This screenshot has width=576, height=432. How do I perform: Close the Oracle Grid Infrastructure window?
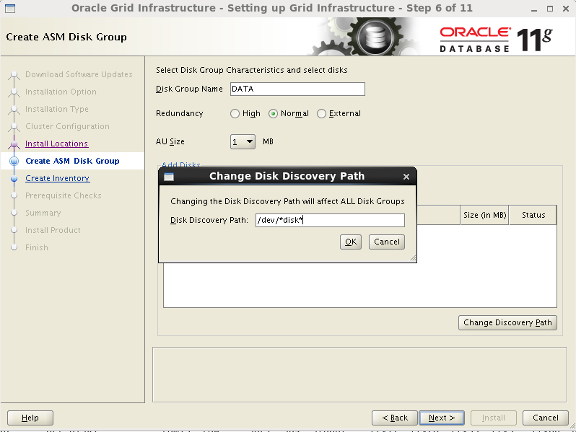[566, 9]
